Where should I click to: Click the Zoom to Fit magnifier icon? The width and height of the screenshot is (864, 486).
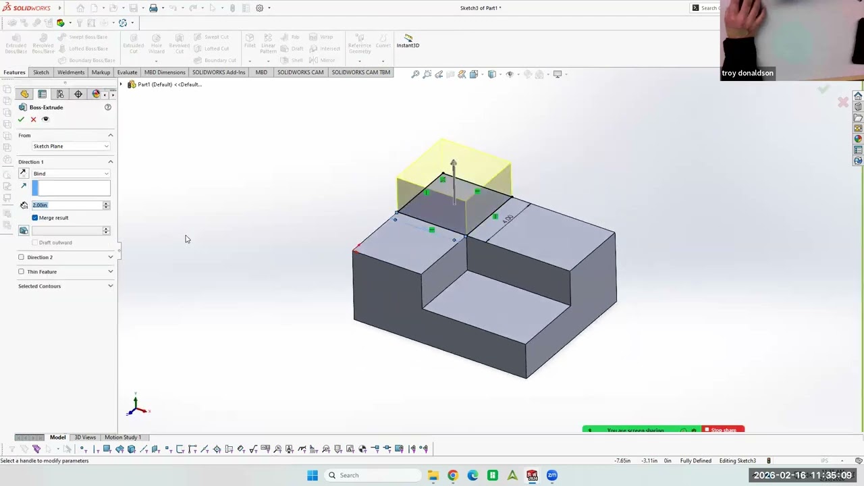[415, 74]
